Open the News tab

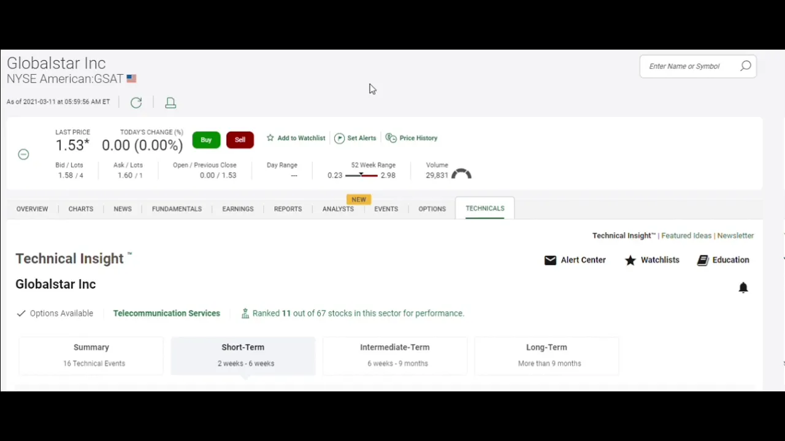[123, 209]
